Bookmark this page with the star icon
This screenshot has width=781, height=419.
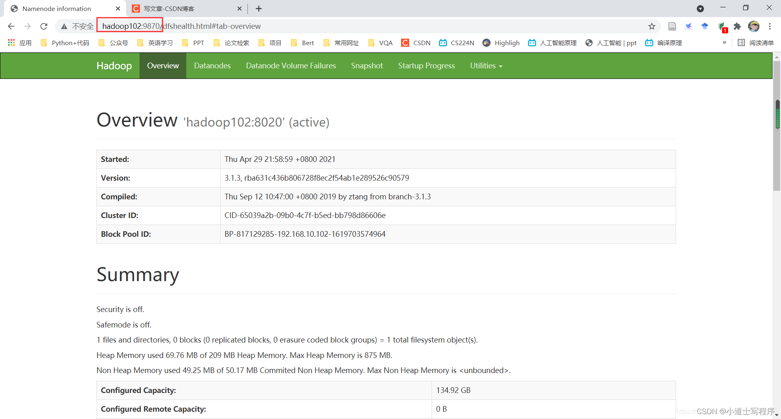[x=652, y=26]
